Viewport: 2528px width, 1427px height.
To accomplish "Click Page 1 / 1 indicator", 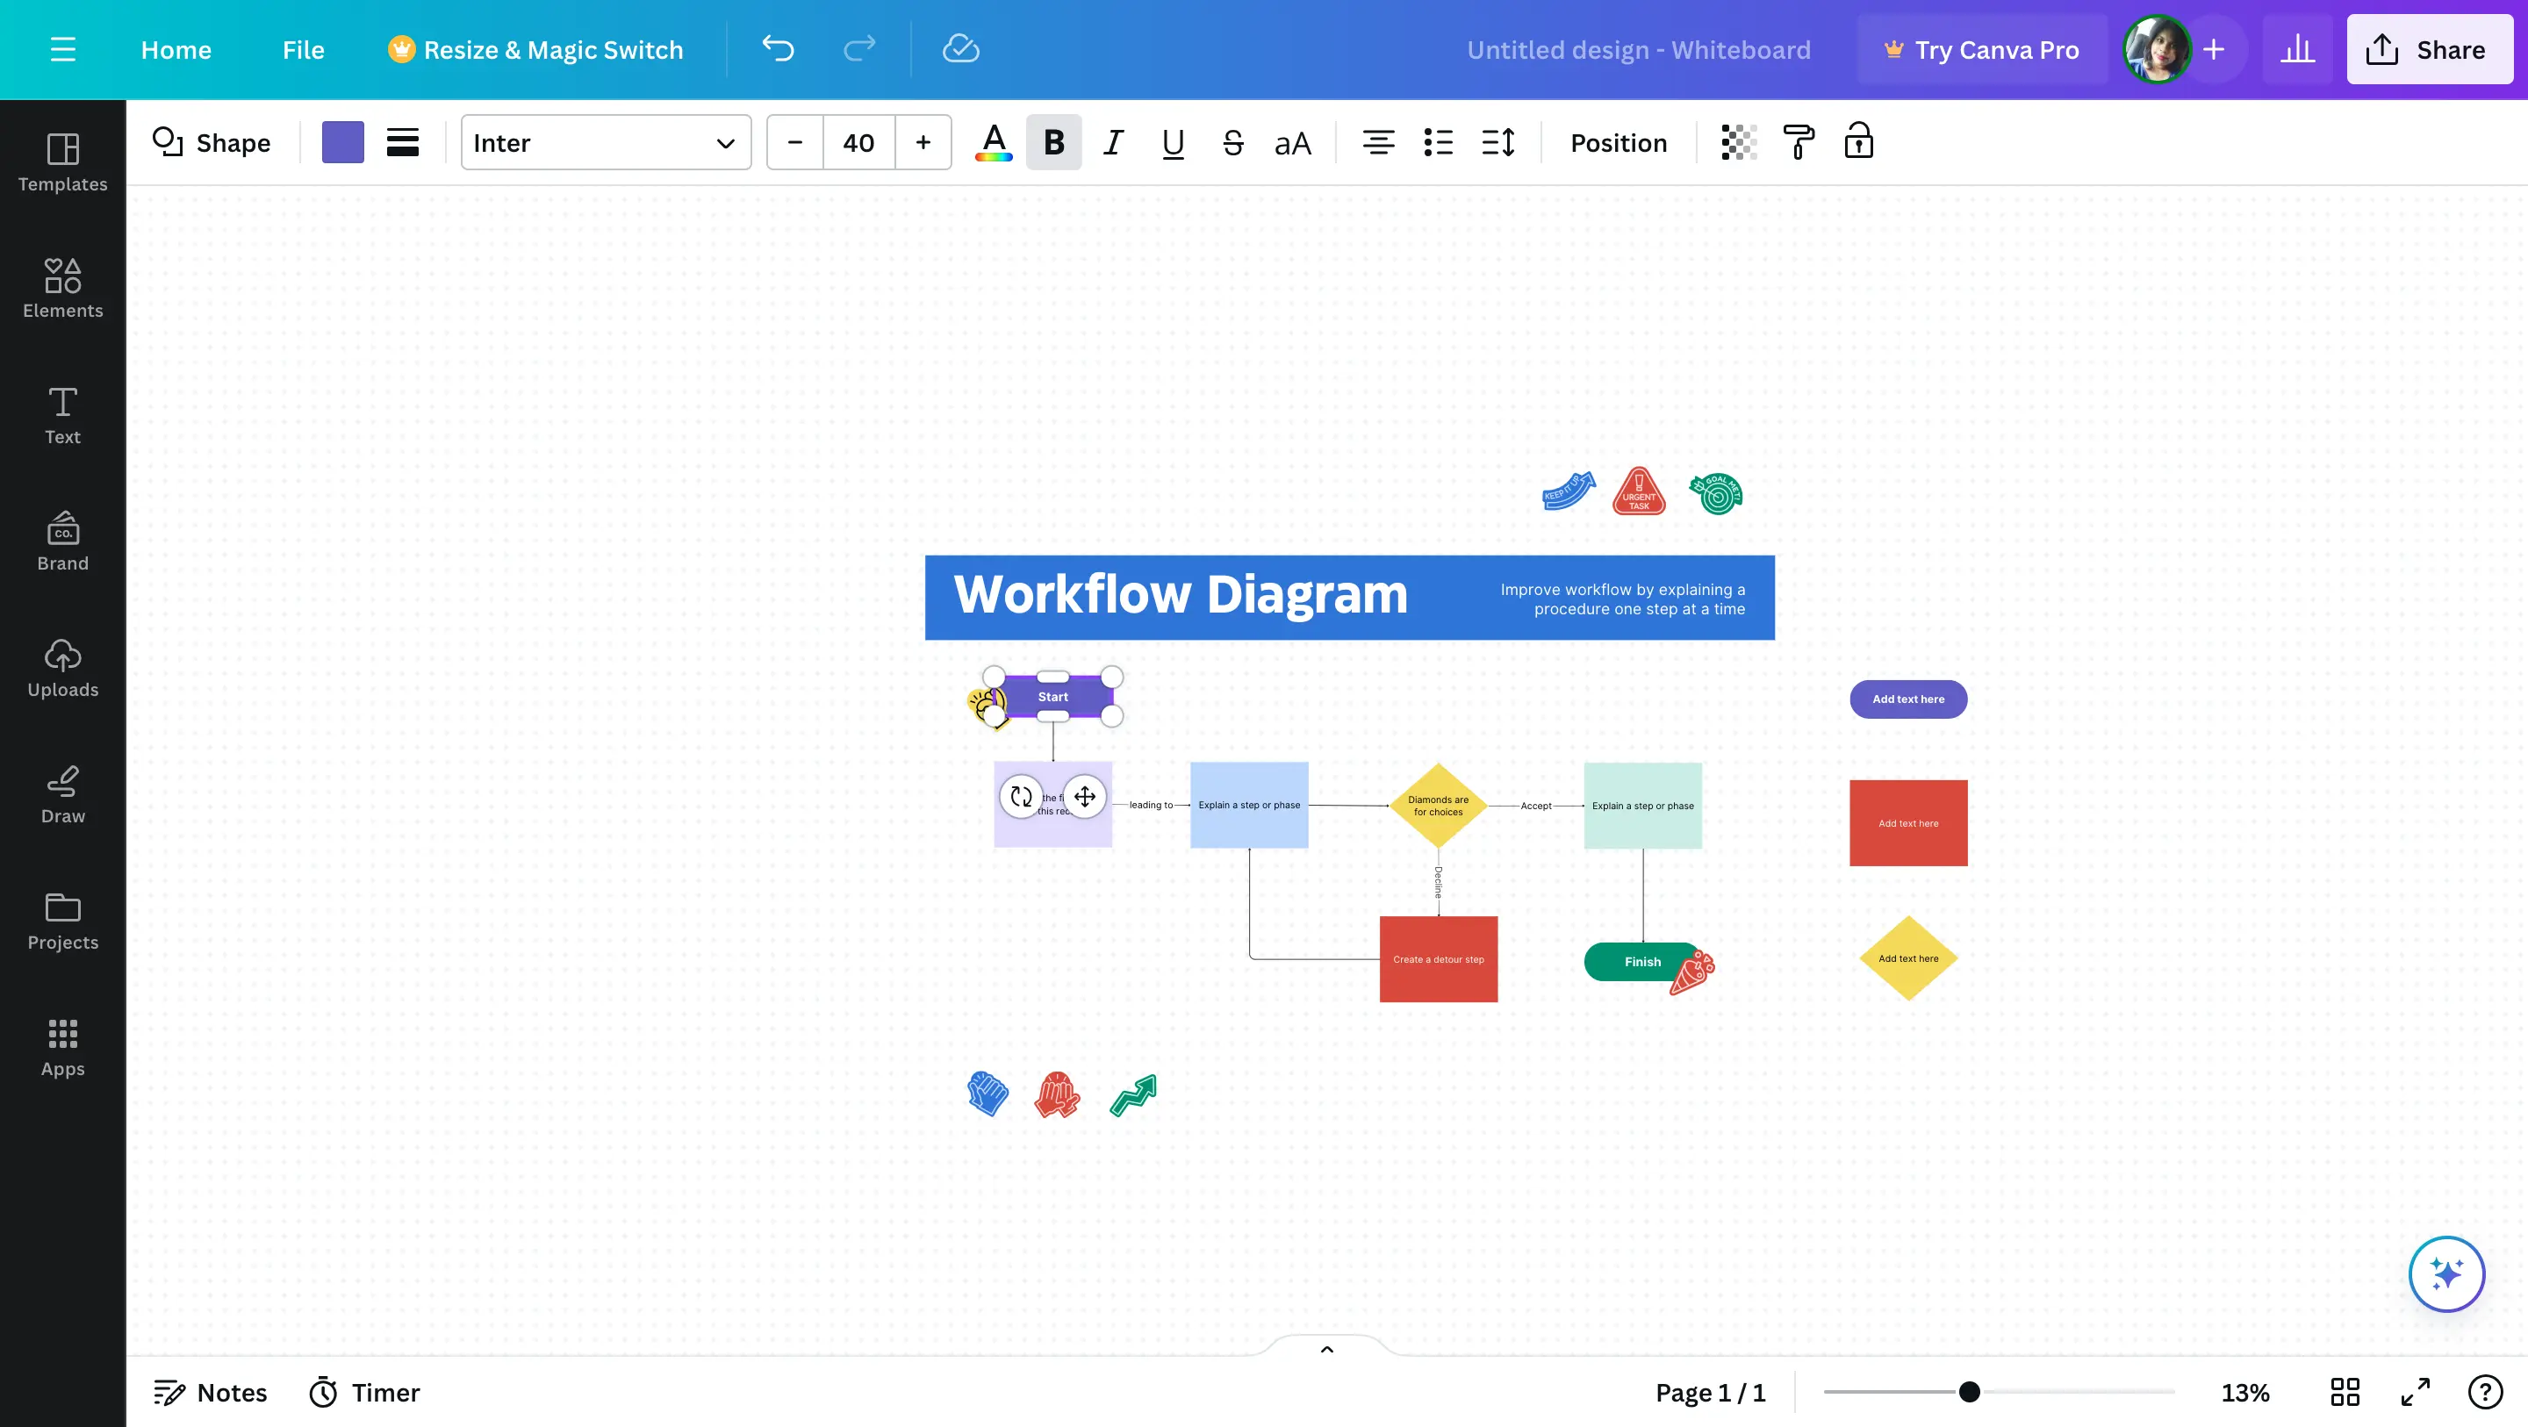I will tap(1710, 1392).
